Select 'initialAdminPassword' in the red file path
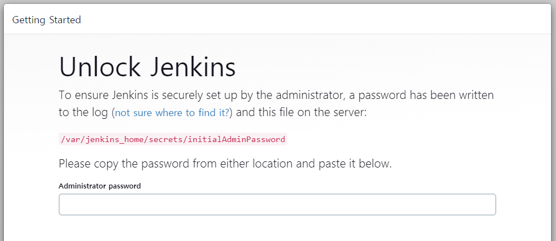The width and height of the screenshot is (556, 241). [237, 139]
